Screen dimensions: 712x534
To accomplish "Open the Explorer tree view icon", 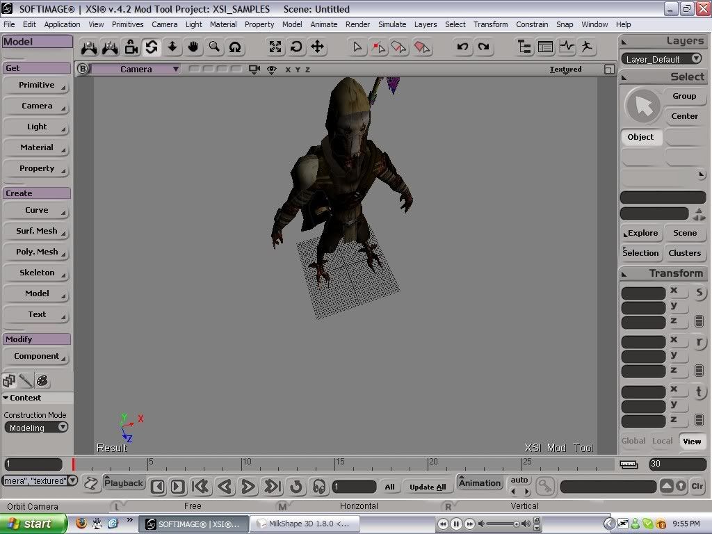I will tap(524, 47).
